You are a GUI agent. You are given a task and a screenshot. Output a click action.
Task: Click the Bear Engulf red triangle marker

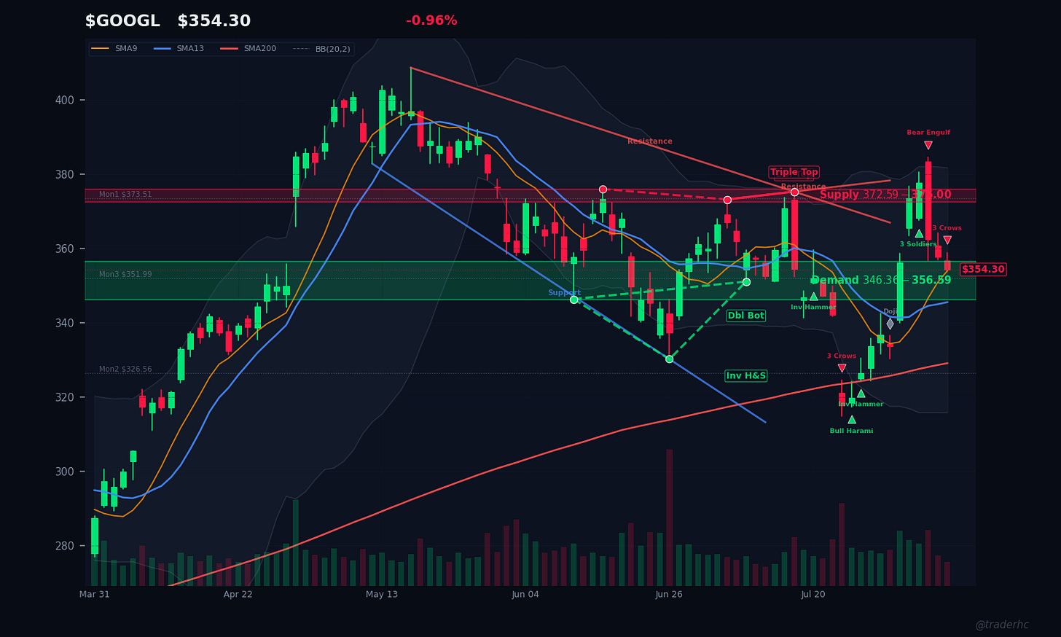[928, 145]
